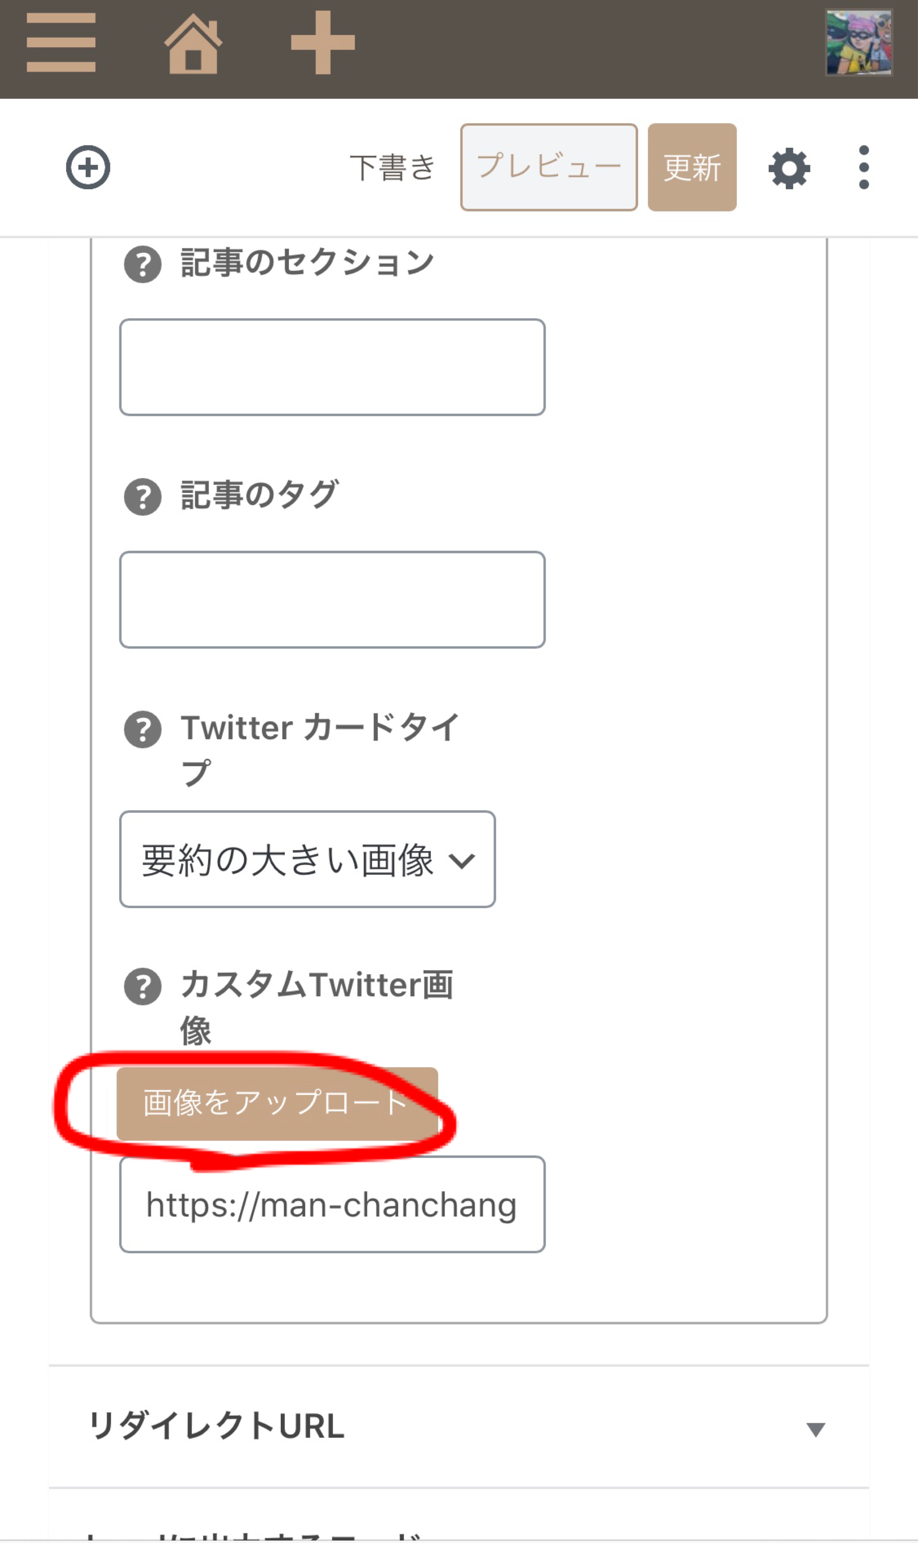Screen dimensions: 918x1543
Task: Open the hamburger menu
Action: [61, 43]
